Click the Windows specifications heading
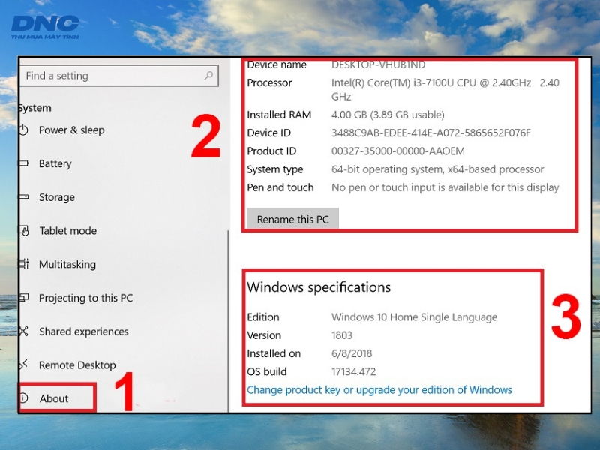This screenshot has height=450, width=600. click(x=319, y=287)
